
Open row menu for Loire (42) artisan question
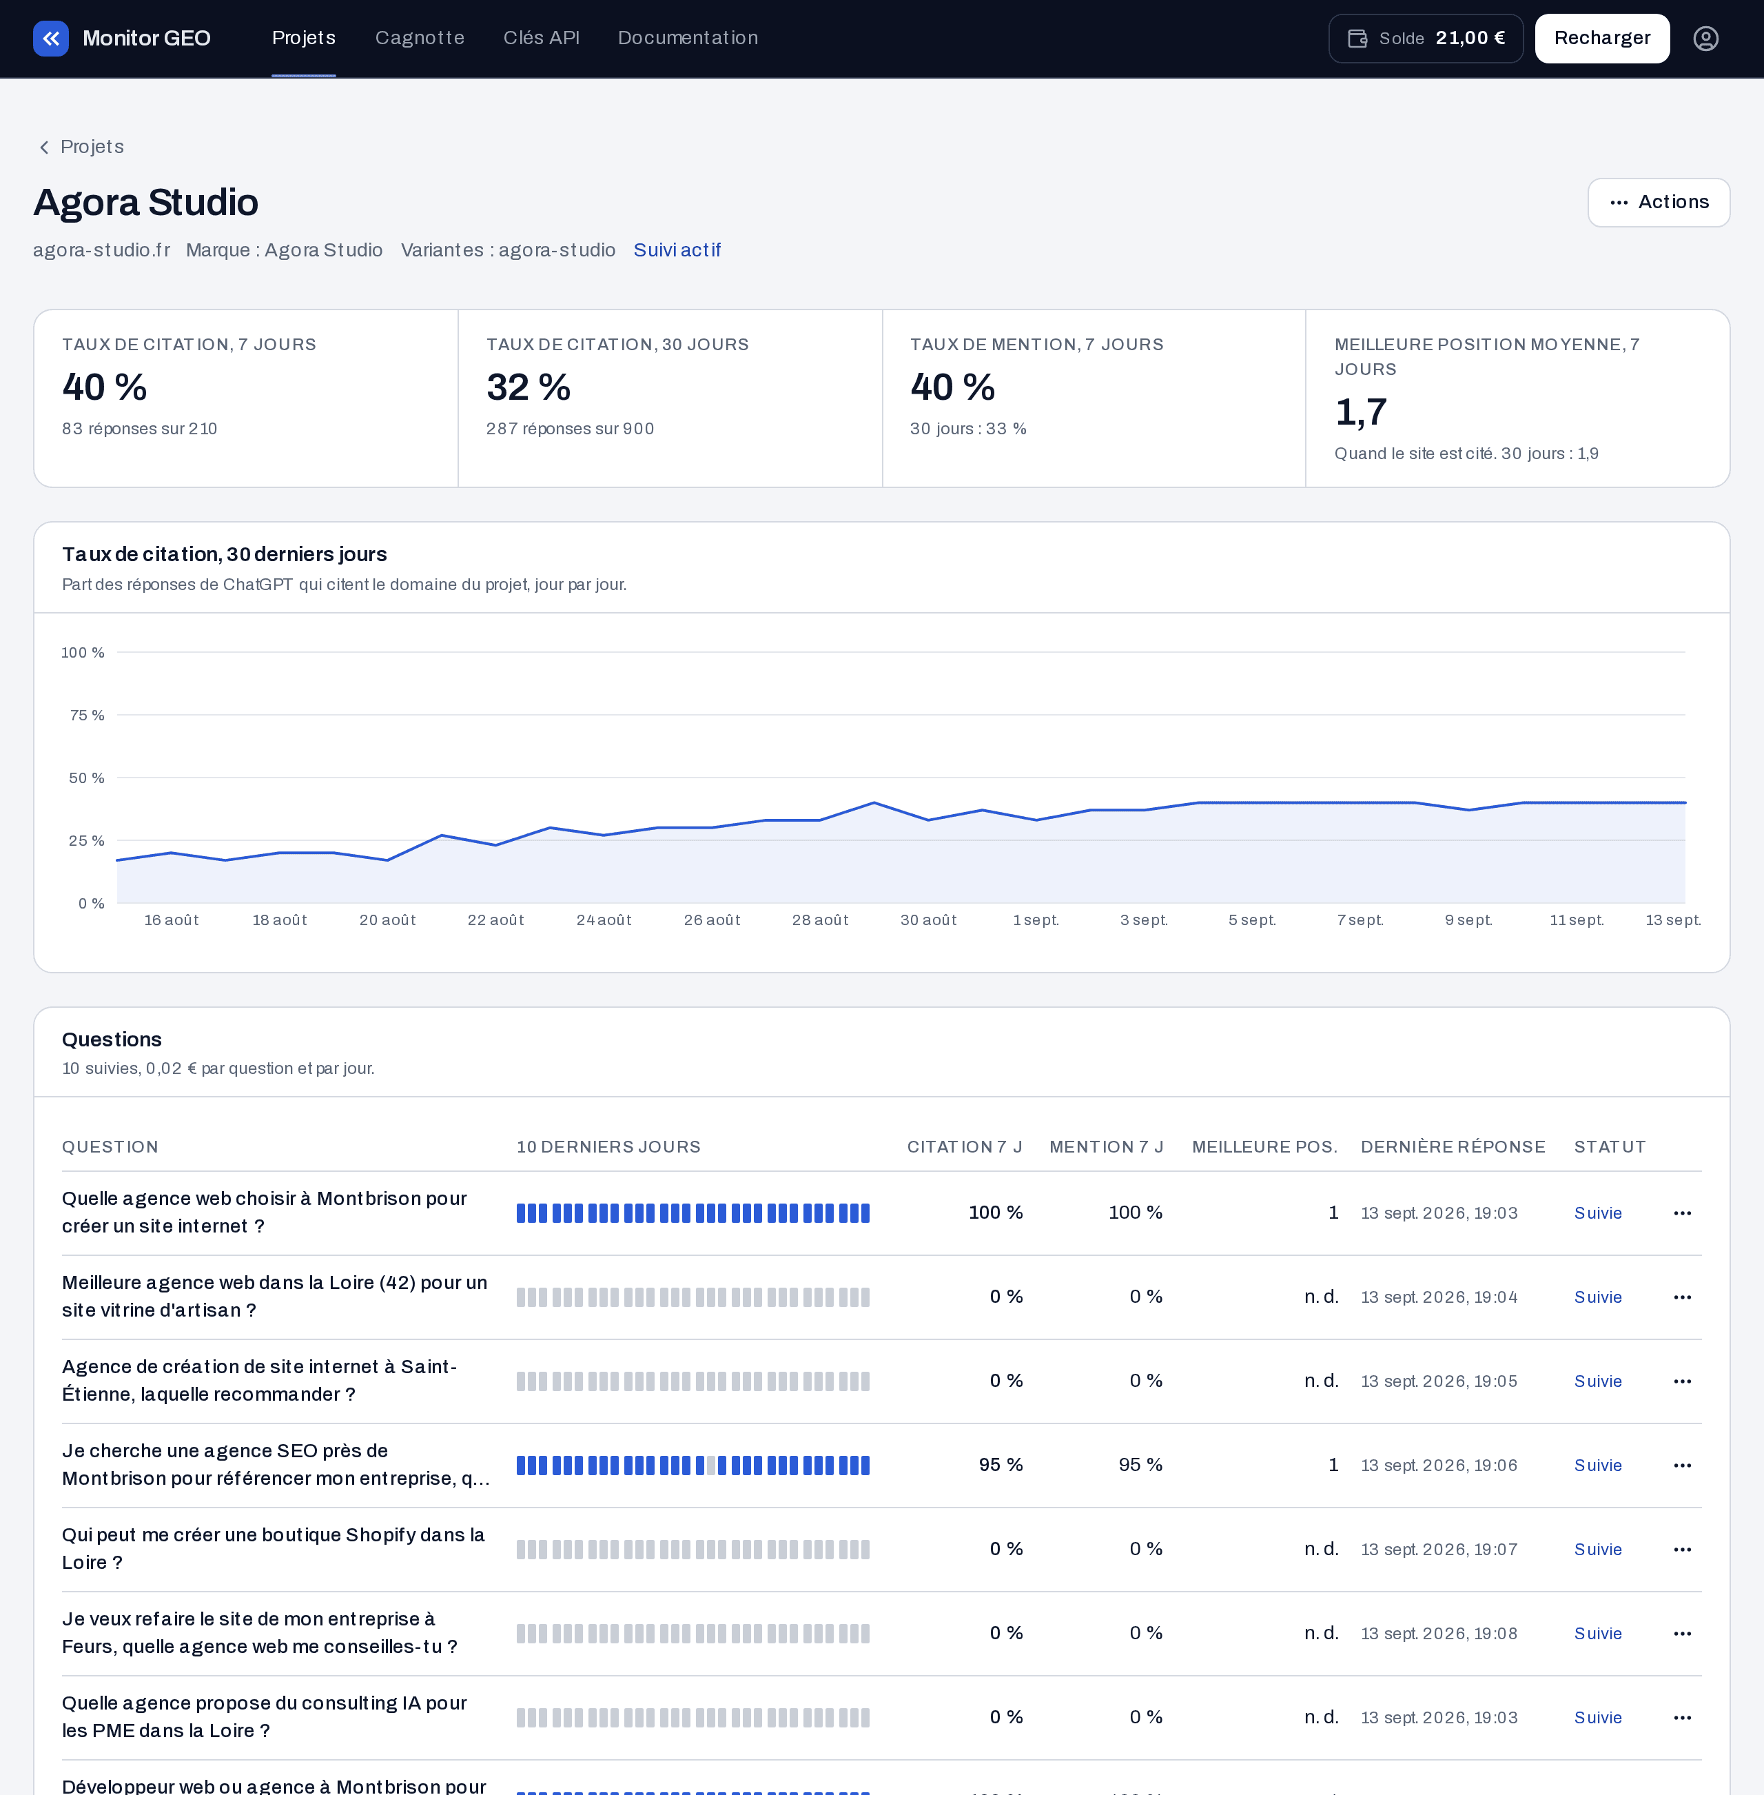pos(1681,1297)
